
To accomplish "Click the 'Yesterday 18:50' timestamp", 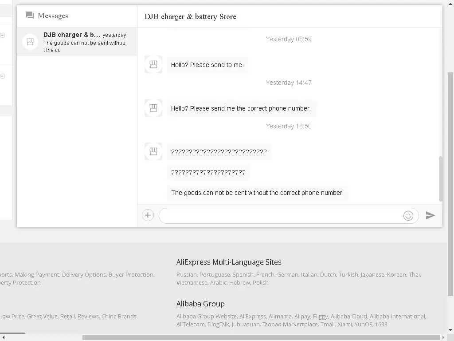I will pyautogui.click(x=289, y=126).
